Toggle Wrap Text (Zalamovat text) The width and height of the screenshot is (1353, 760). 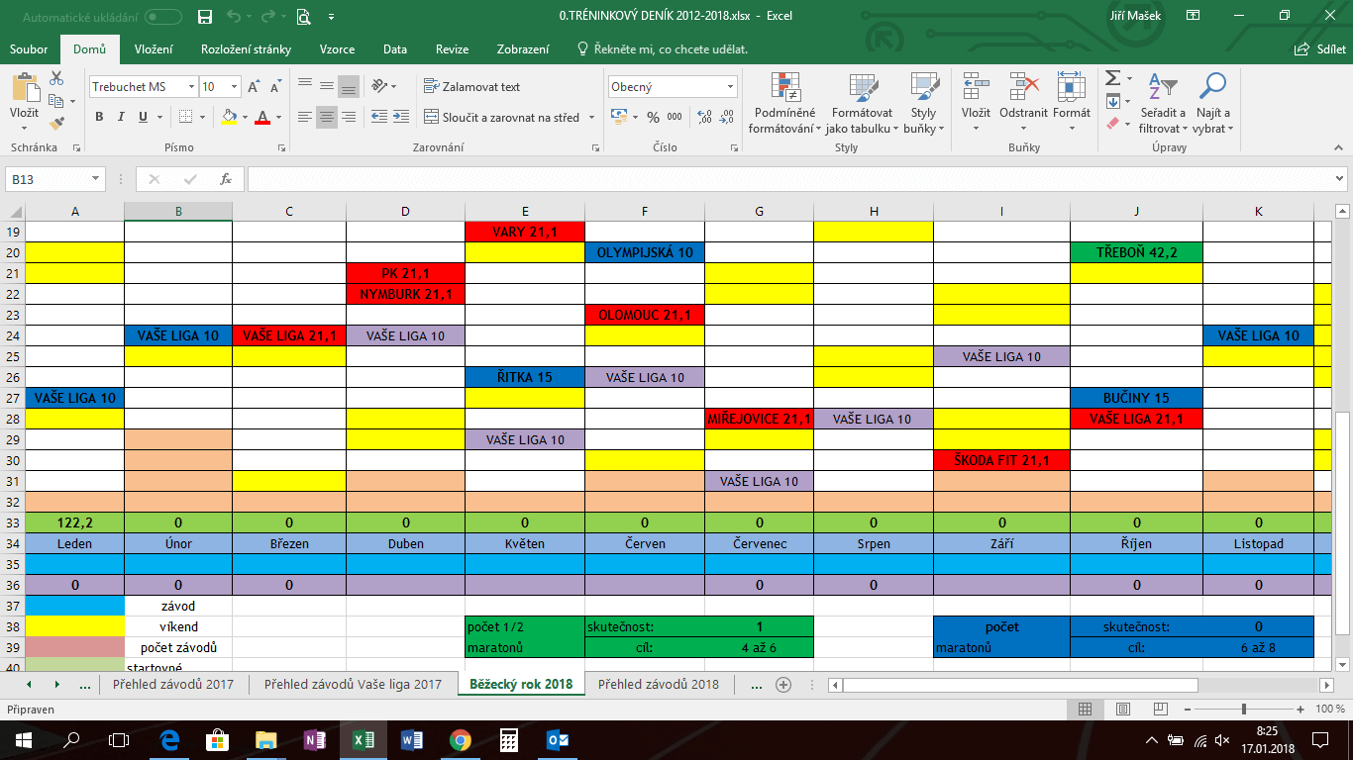(x=471, y=87)
